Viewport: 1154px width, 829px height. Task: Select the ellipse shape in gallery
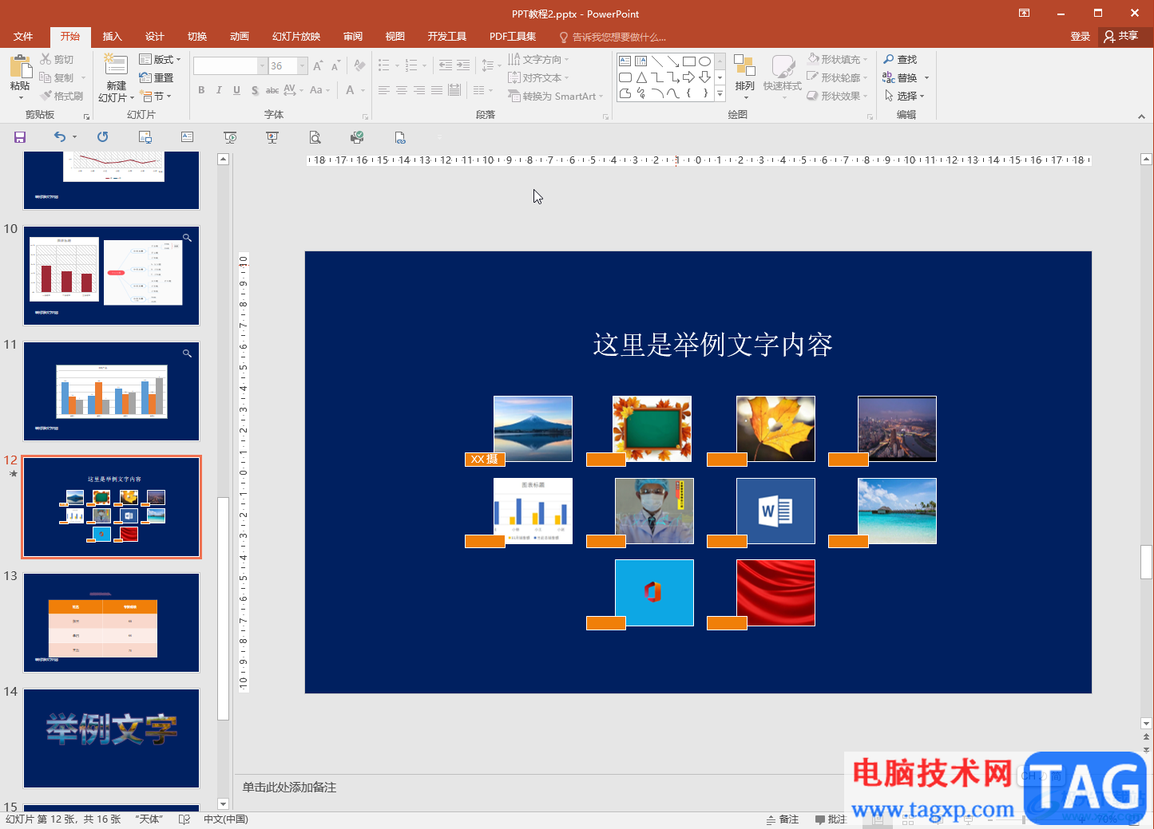pyautogui.click(x=704, y=61)
